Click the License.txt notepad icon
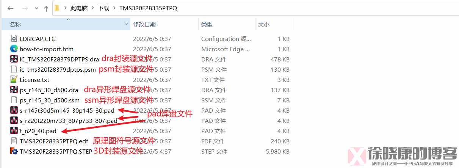This screenshot has height=168, width=459. pos(14,80)
